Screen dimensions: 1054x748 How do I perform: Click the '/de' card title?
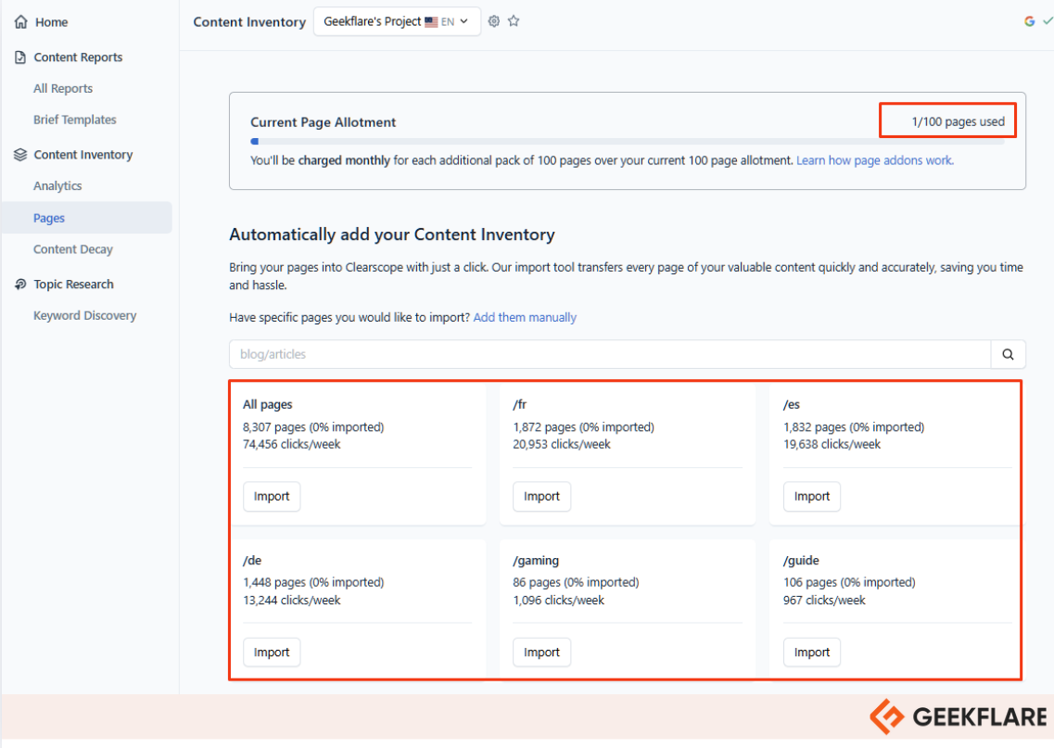[252, 561]
